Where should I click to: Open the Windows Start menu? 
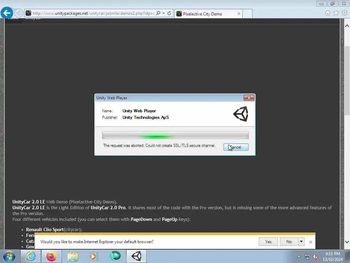9,256
